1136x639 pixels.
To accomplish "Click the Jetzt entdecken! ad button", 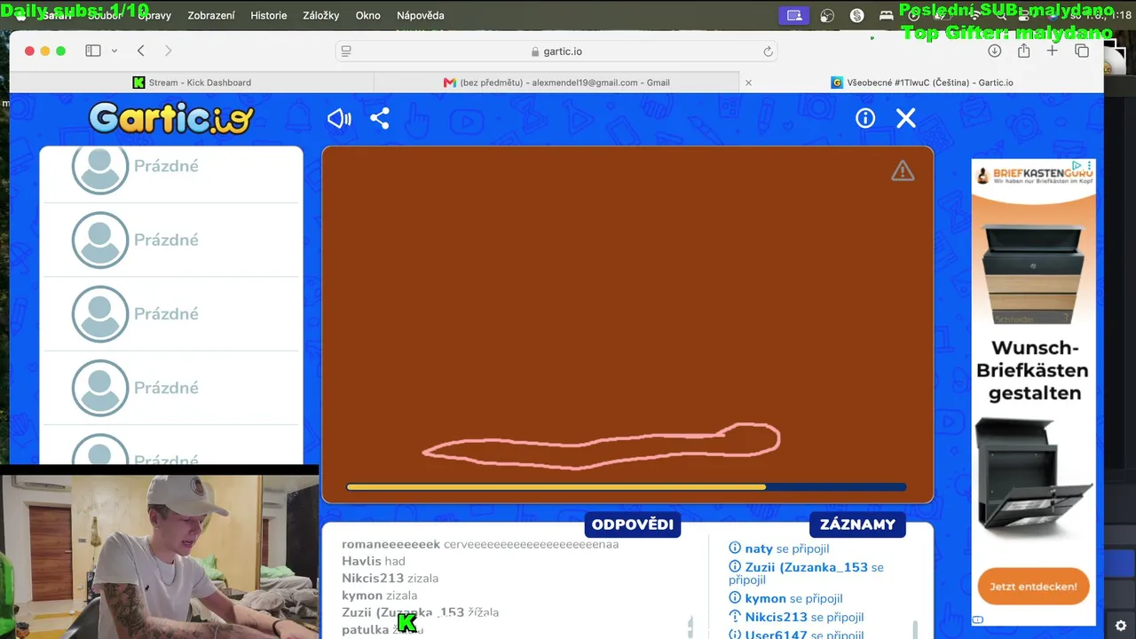I will 1033,587.
